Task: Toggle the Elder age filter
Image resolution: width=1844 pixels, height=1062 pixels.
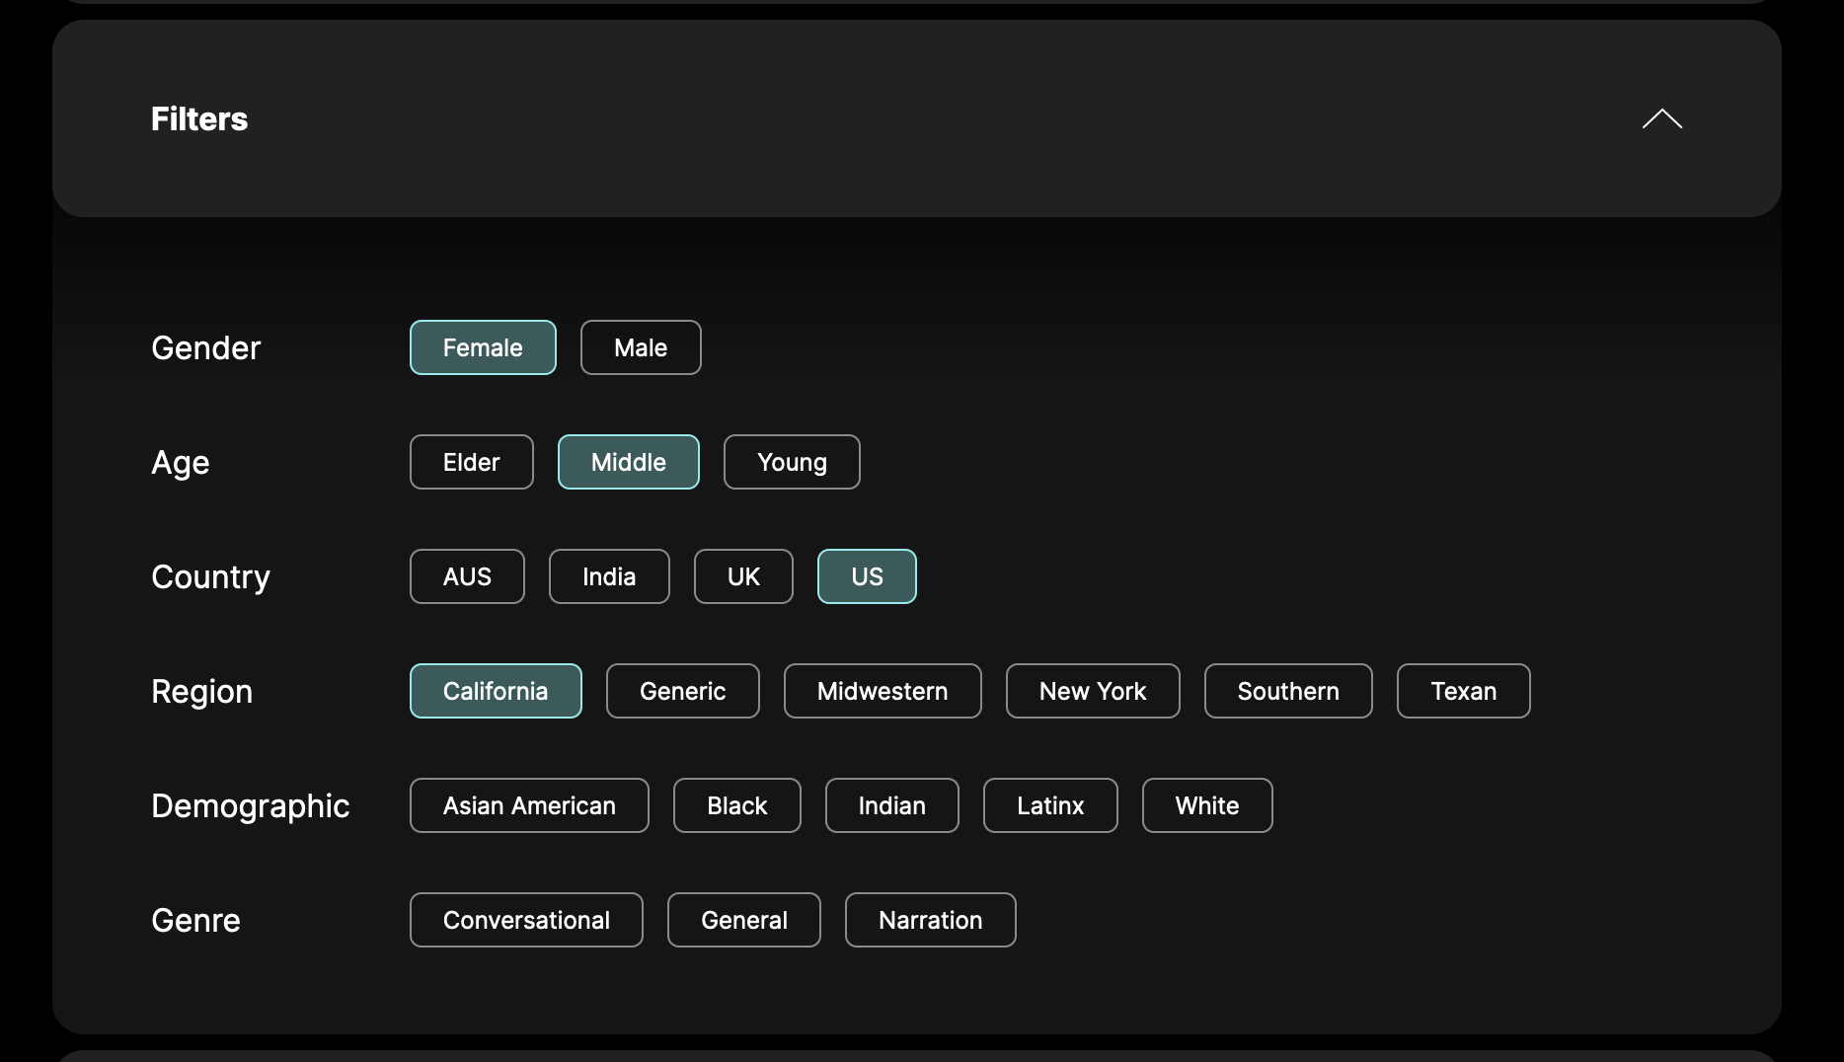Action: (471, 462)
